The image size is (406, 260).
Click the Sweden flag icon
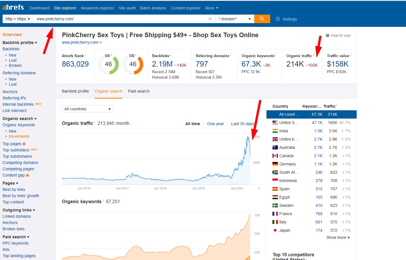point(275,205)
